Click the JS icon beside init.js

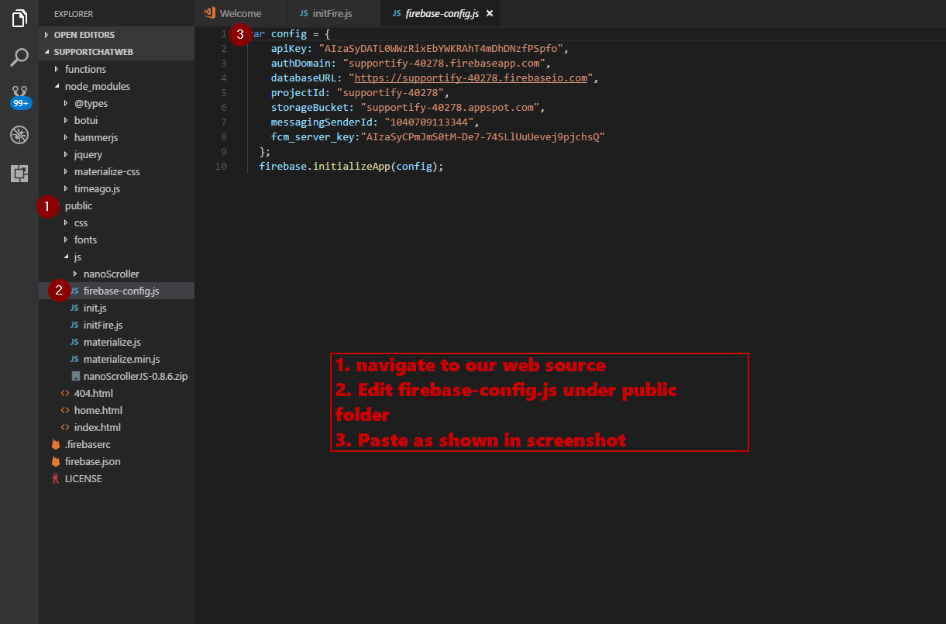point(75,308)
